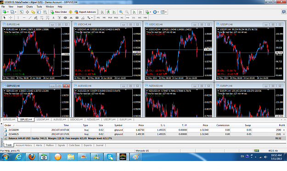Image resolution: width=287 pixels, height=171 pixels.
Task: Select the Trendline drawing tool
Action: pos(30,18)
